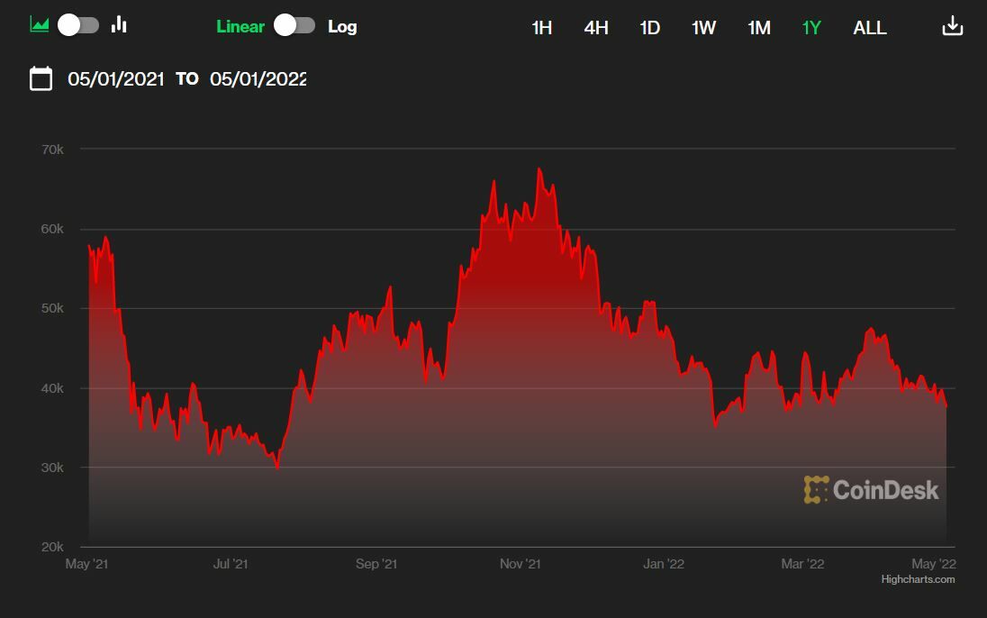
Task: Click the Jan '22 axis label
Action: point(664,564)
